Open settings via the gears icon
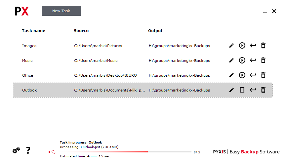The width and height of the screenshot is (290, 158). [x=16, y=150]
